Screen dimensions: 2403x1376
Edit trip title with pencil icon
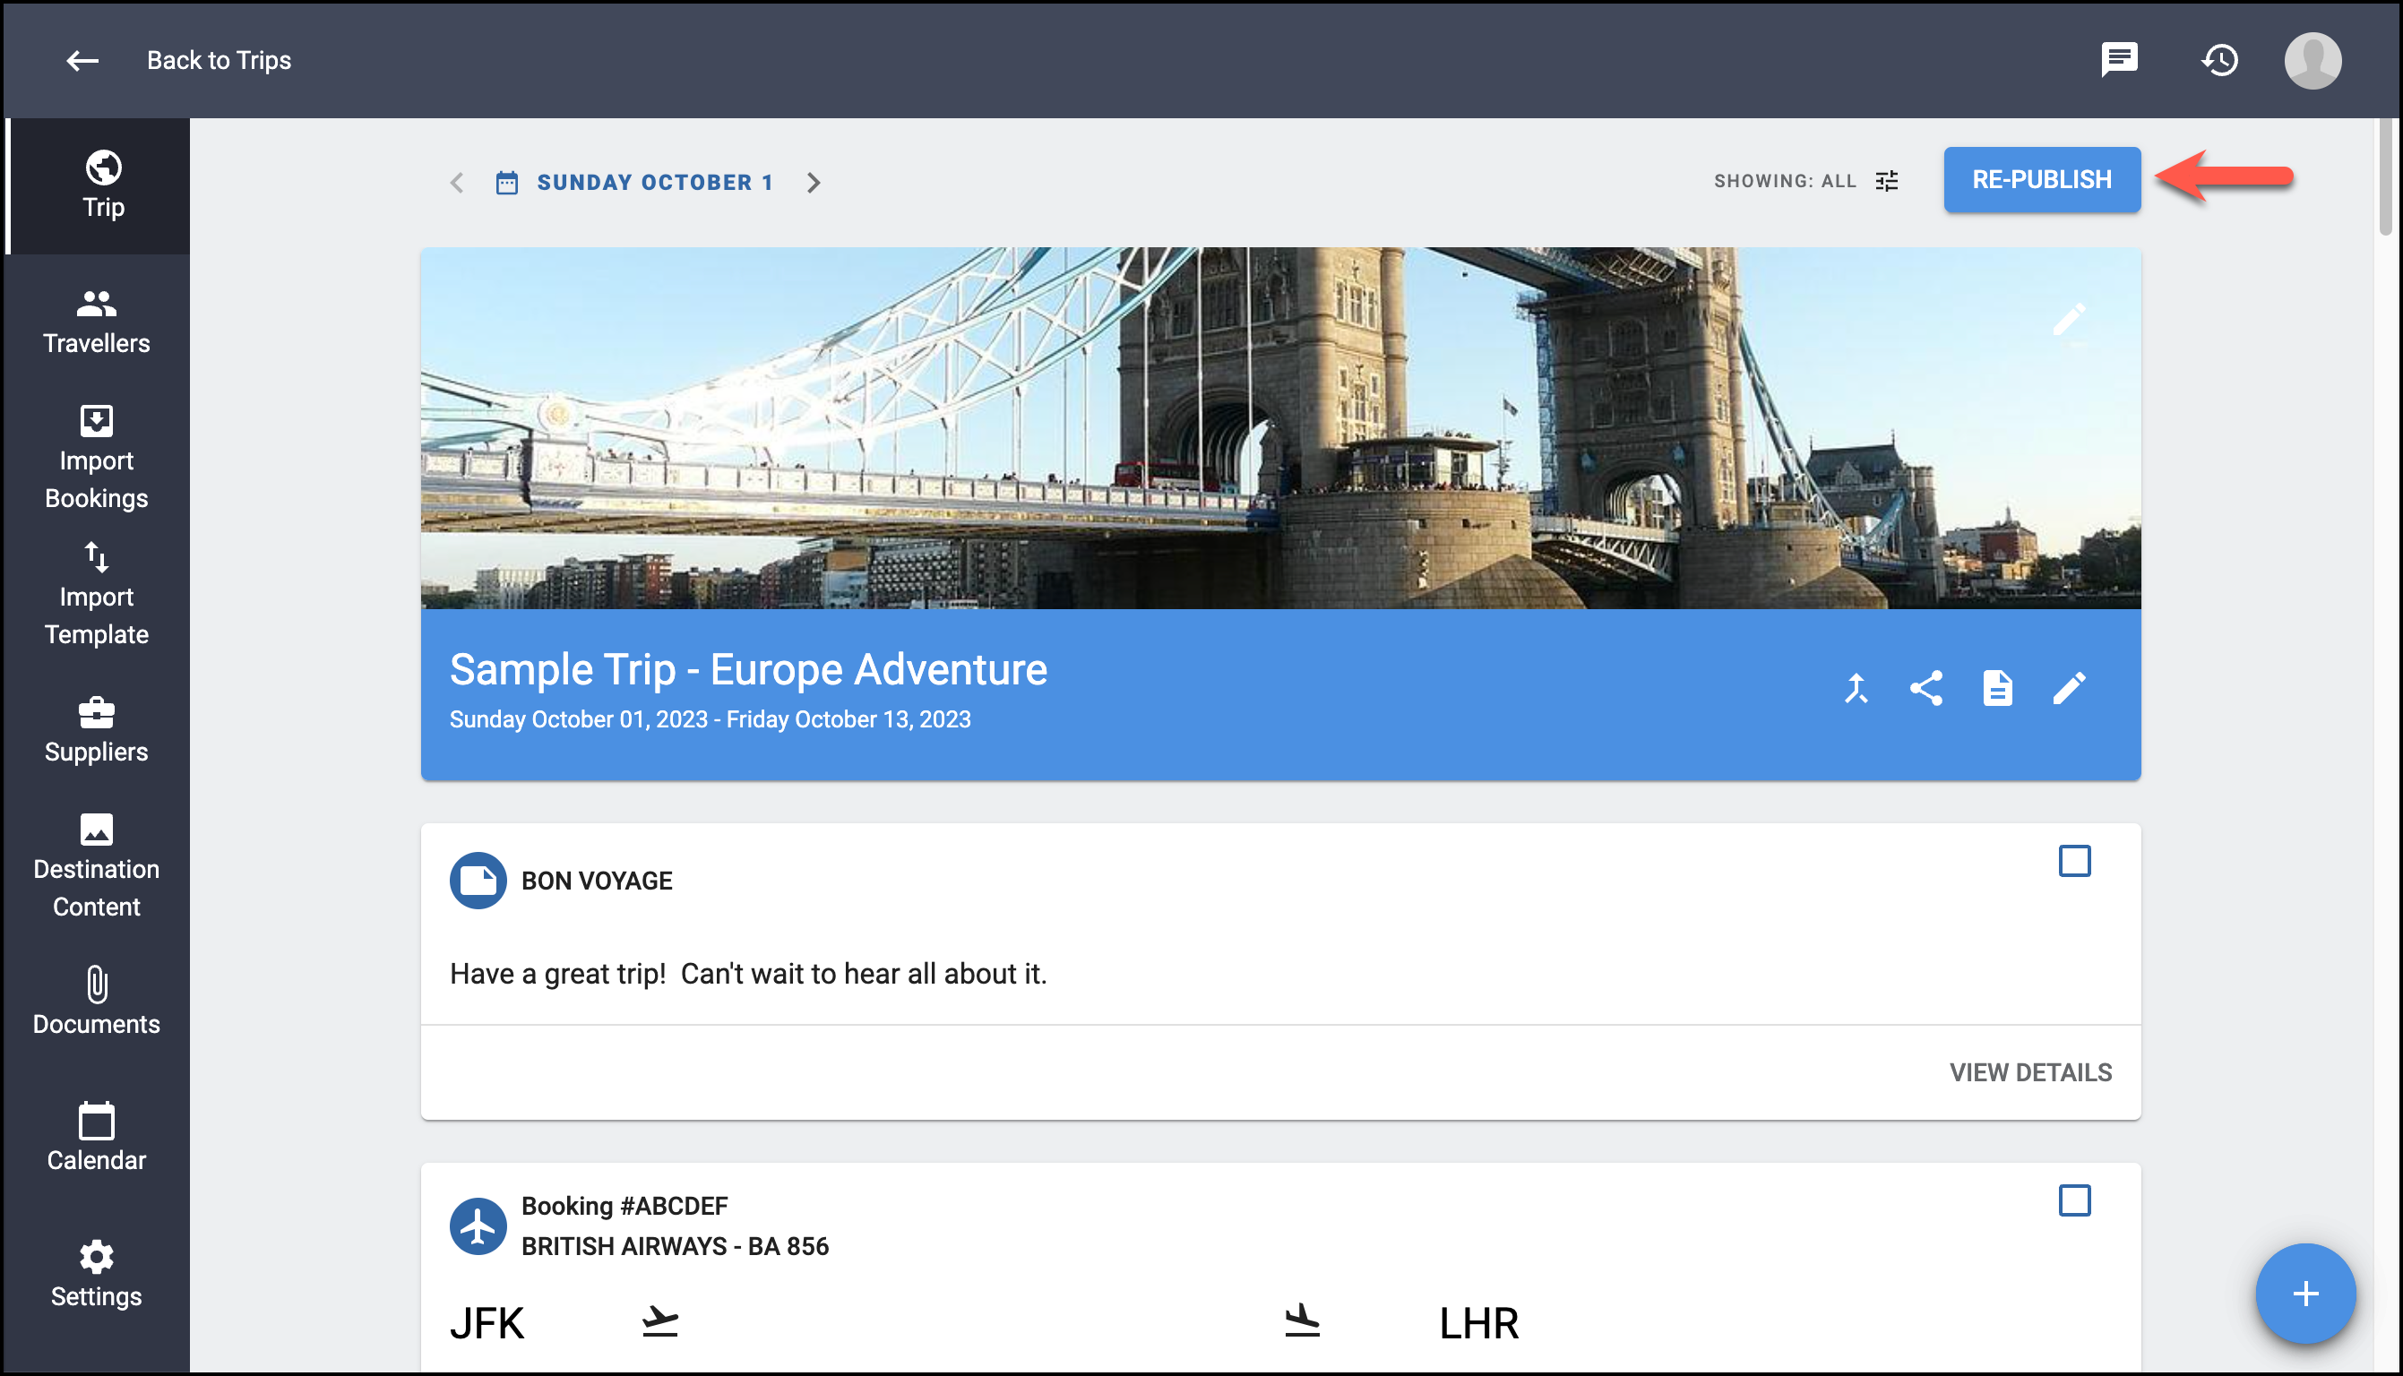(2069, 688)
